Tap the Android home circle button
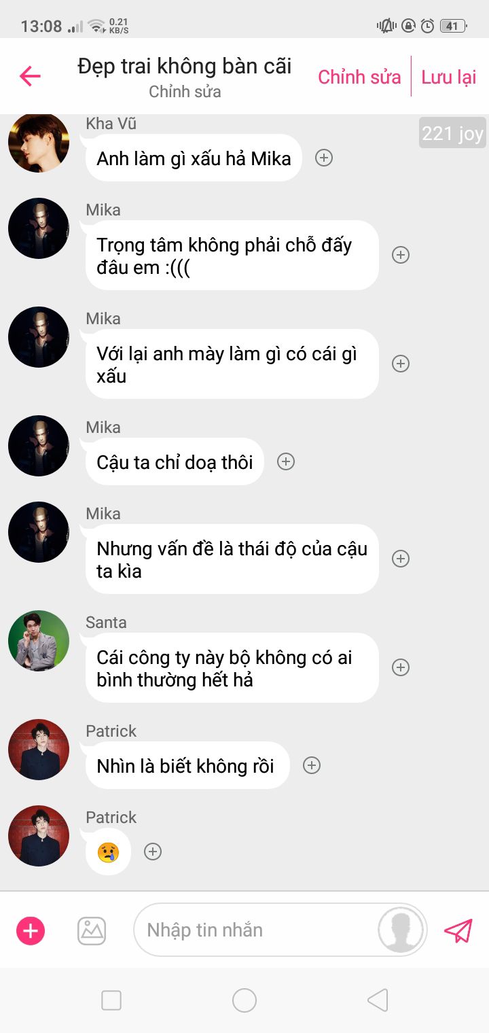This screenshot has width=489, height=1033. [244, 1000]
